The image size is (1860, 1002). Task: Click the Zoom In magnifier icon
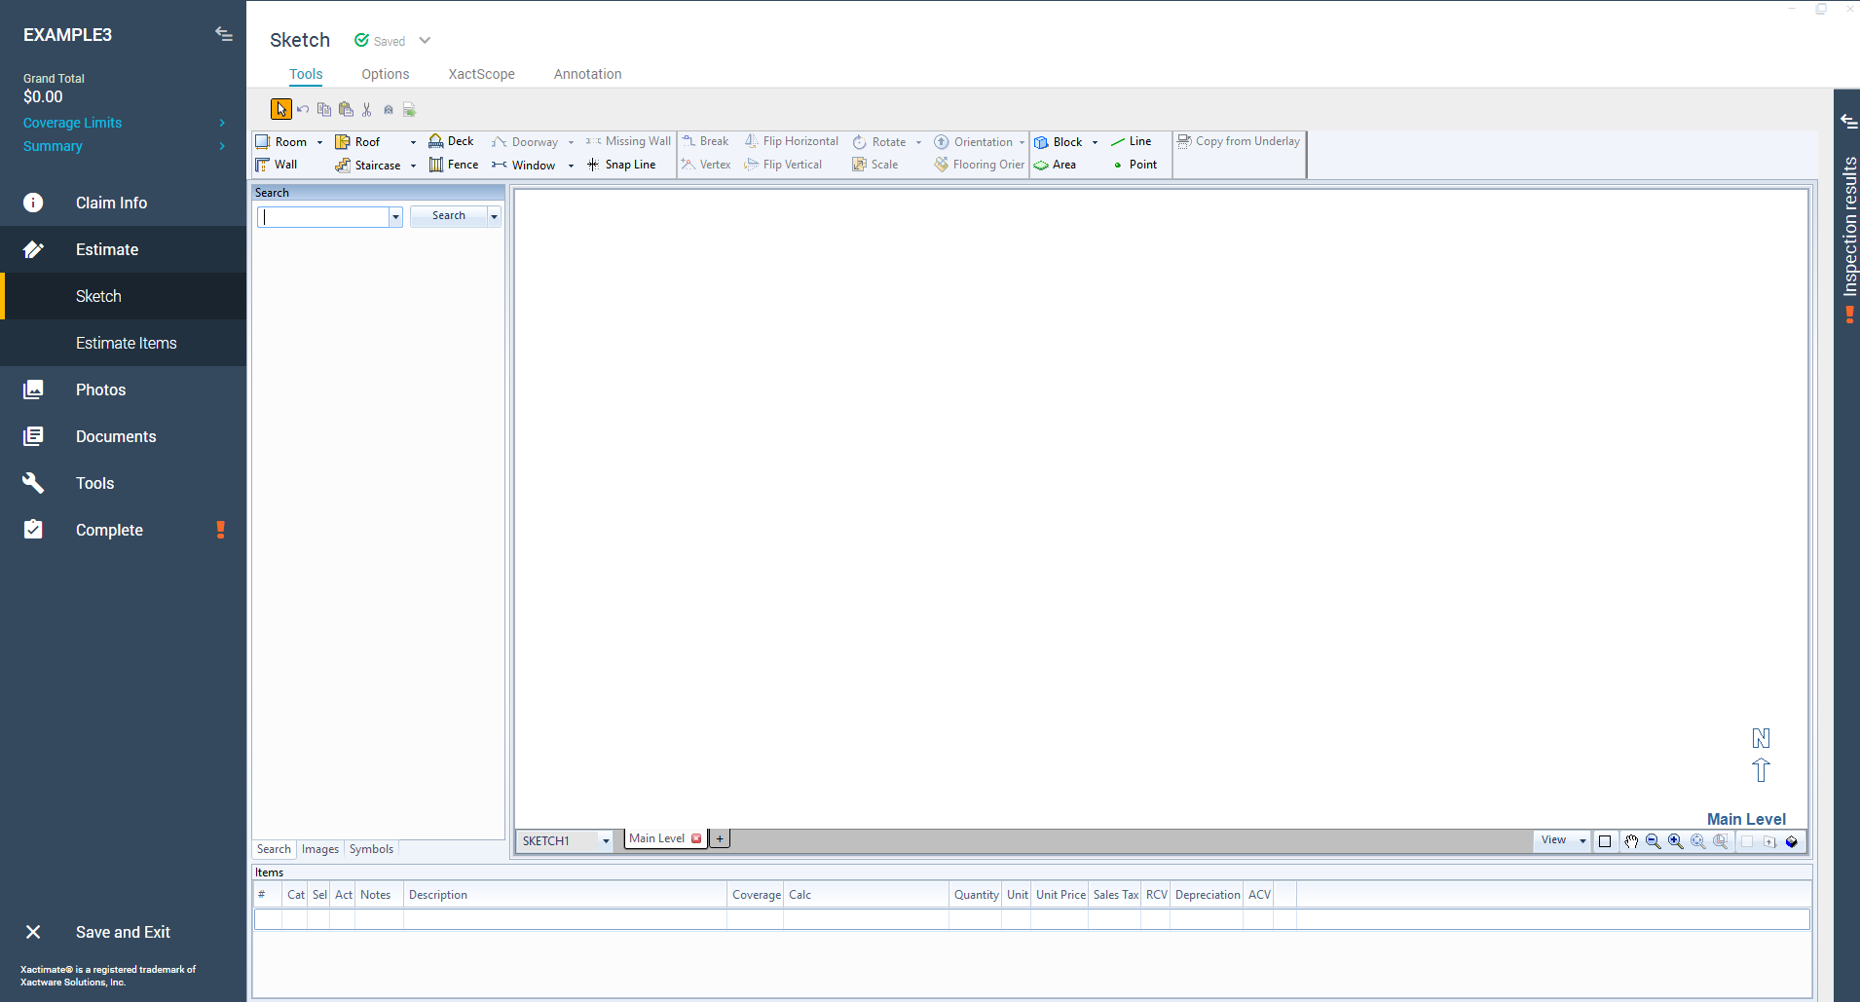pos(1676,841)
